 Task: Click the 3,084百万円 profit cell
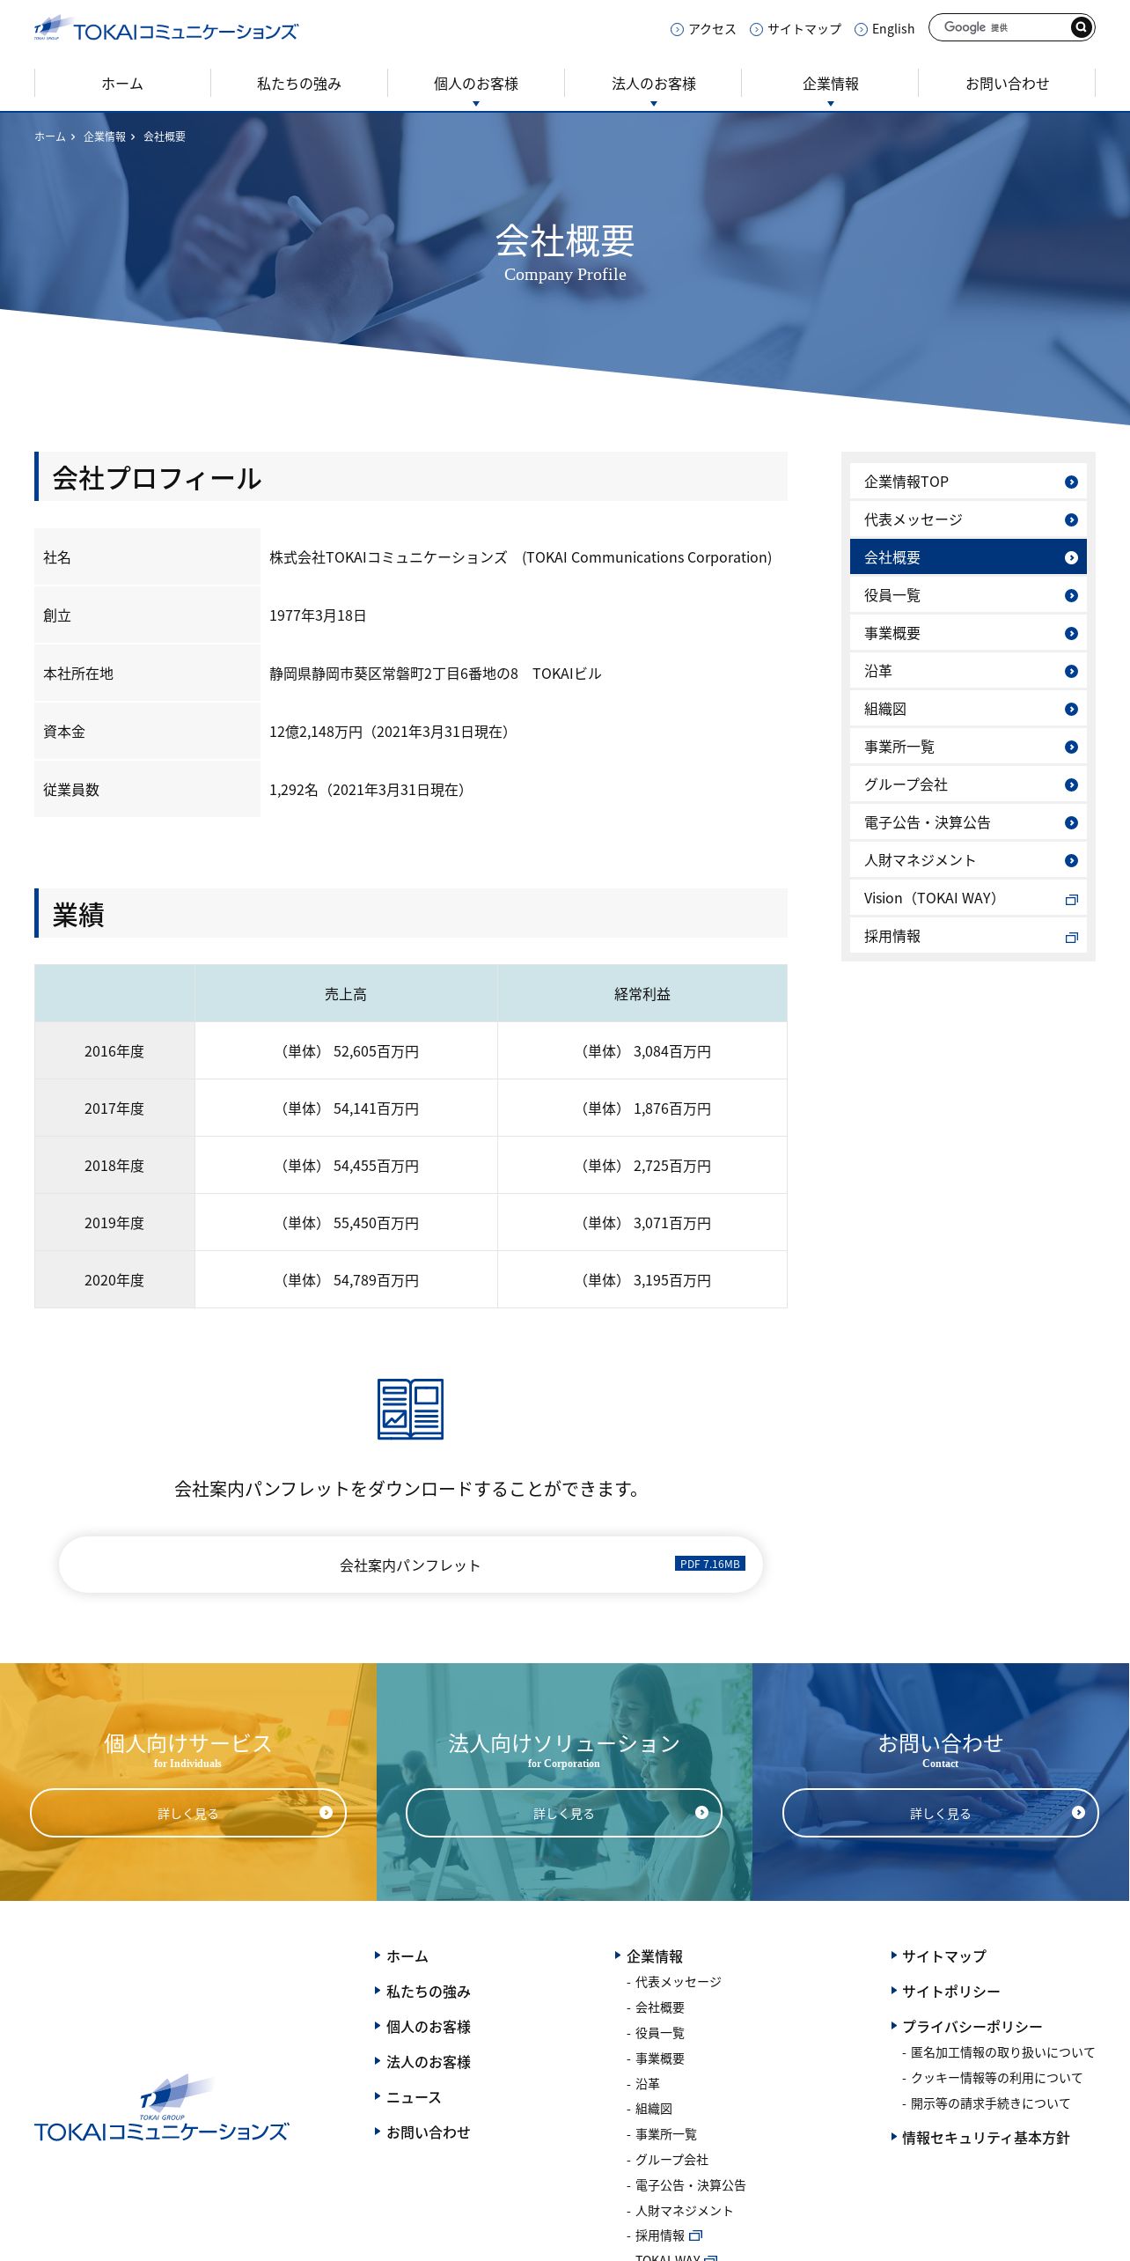642,1051
